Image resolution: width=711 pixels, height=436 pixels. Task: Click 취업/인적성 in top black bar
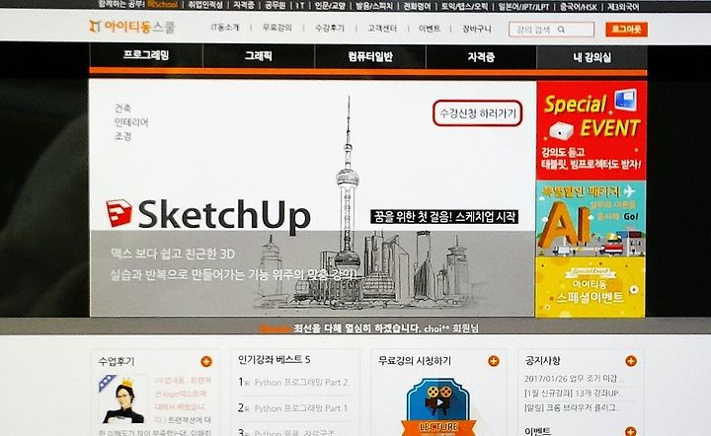coord(205,6)
